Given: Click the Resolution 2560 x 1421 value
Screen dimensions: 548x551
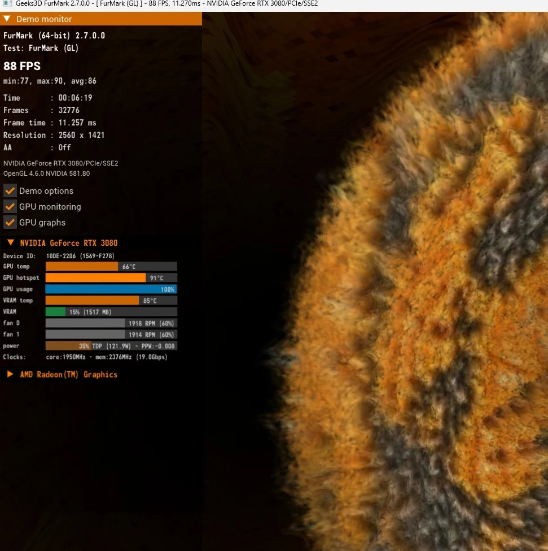Looking at the screenshot, I should [81, 135].
